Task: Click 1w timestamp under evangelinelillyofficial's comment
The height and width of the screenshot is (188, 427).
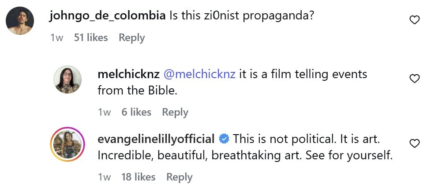Action: [104, 177]
